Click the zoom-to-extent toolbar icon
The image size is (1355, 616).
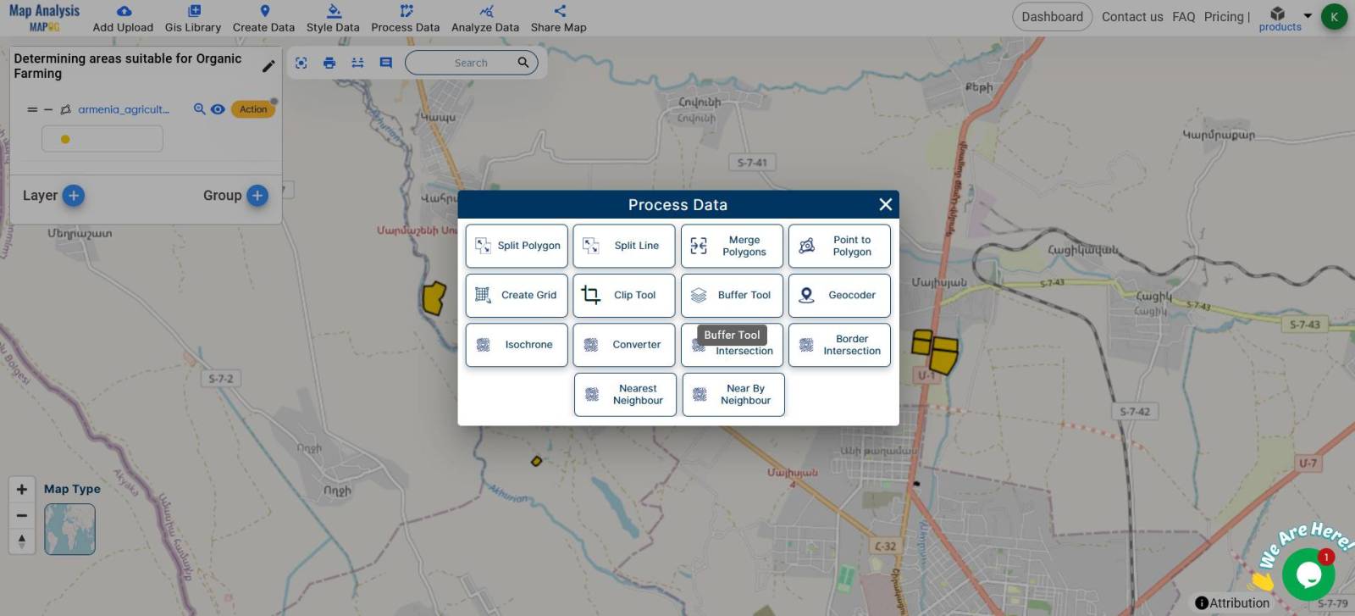[301, 63]
